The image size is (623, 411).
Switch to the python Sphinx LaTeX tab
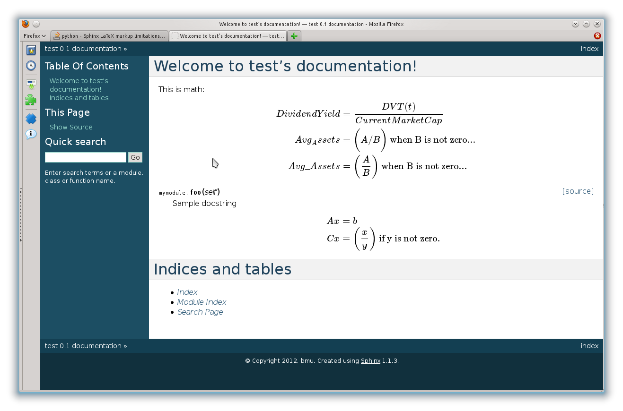pos(109,36)
